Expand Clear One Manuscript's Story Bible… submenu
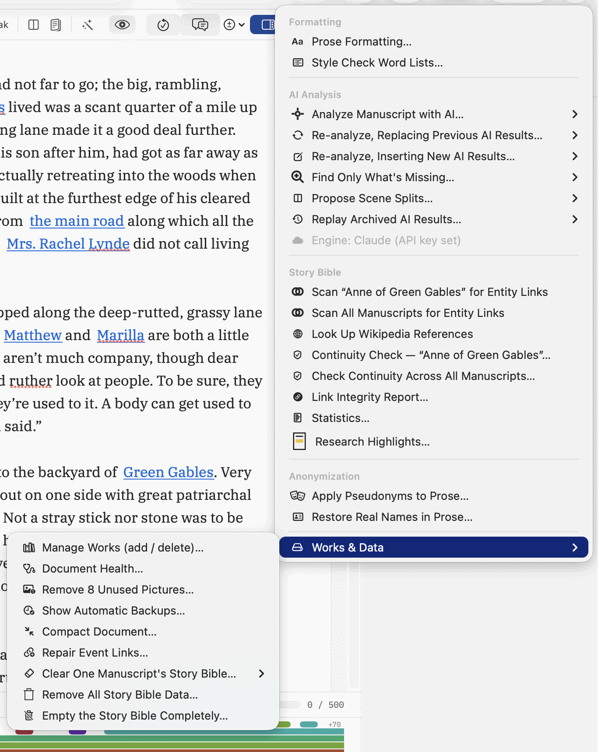598x752 pixels. 143,674
